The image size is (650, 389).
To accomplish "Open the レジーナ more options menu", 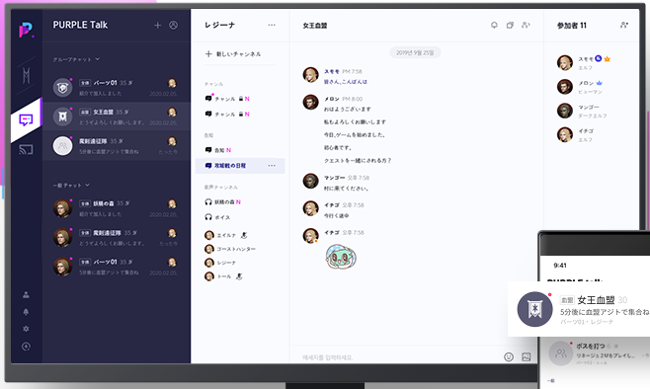I will [x=272, y=26].
